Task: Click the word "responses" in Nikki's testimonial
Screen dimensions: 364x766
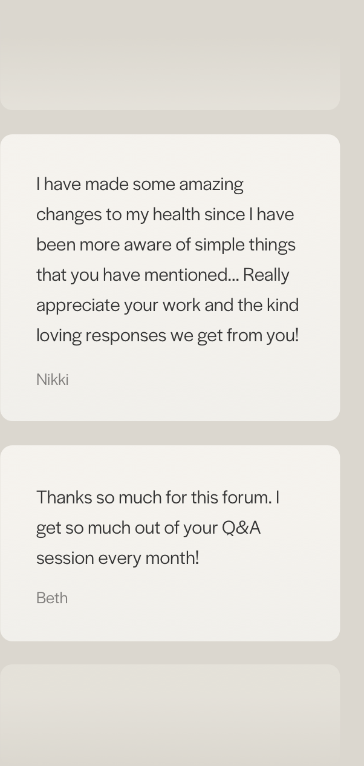Action: click(x=125, y=336)
